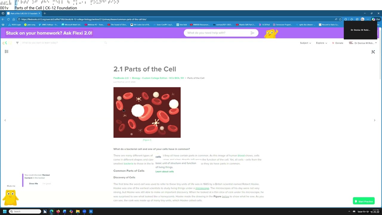Screen dimensions: 382x215
Task: Open the Windows Start menu
Action: coord(4,211)
